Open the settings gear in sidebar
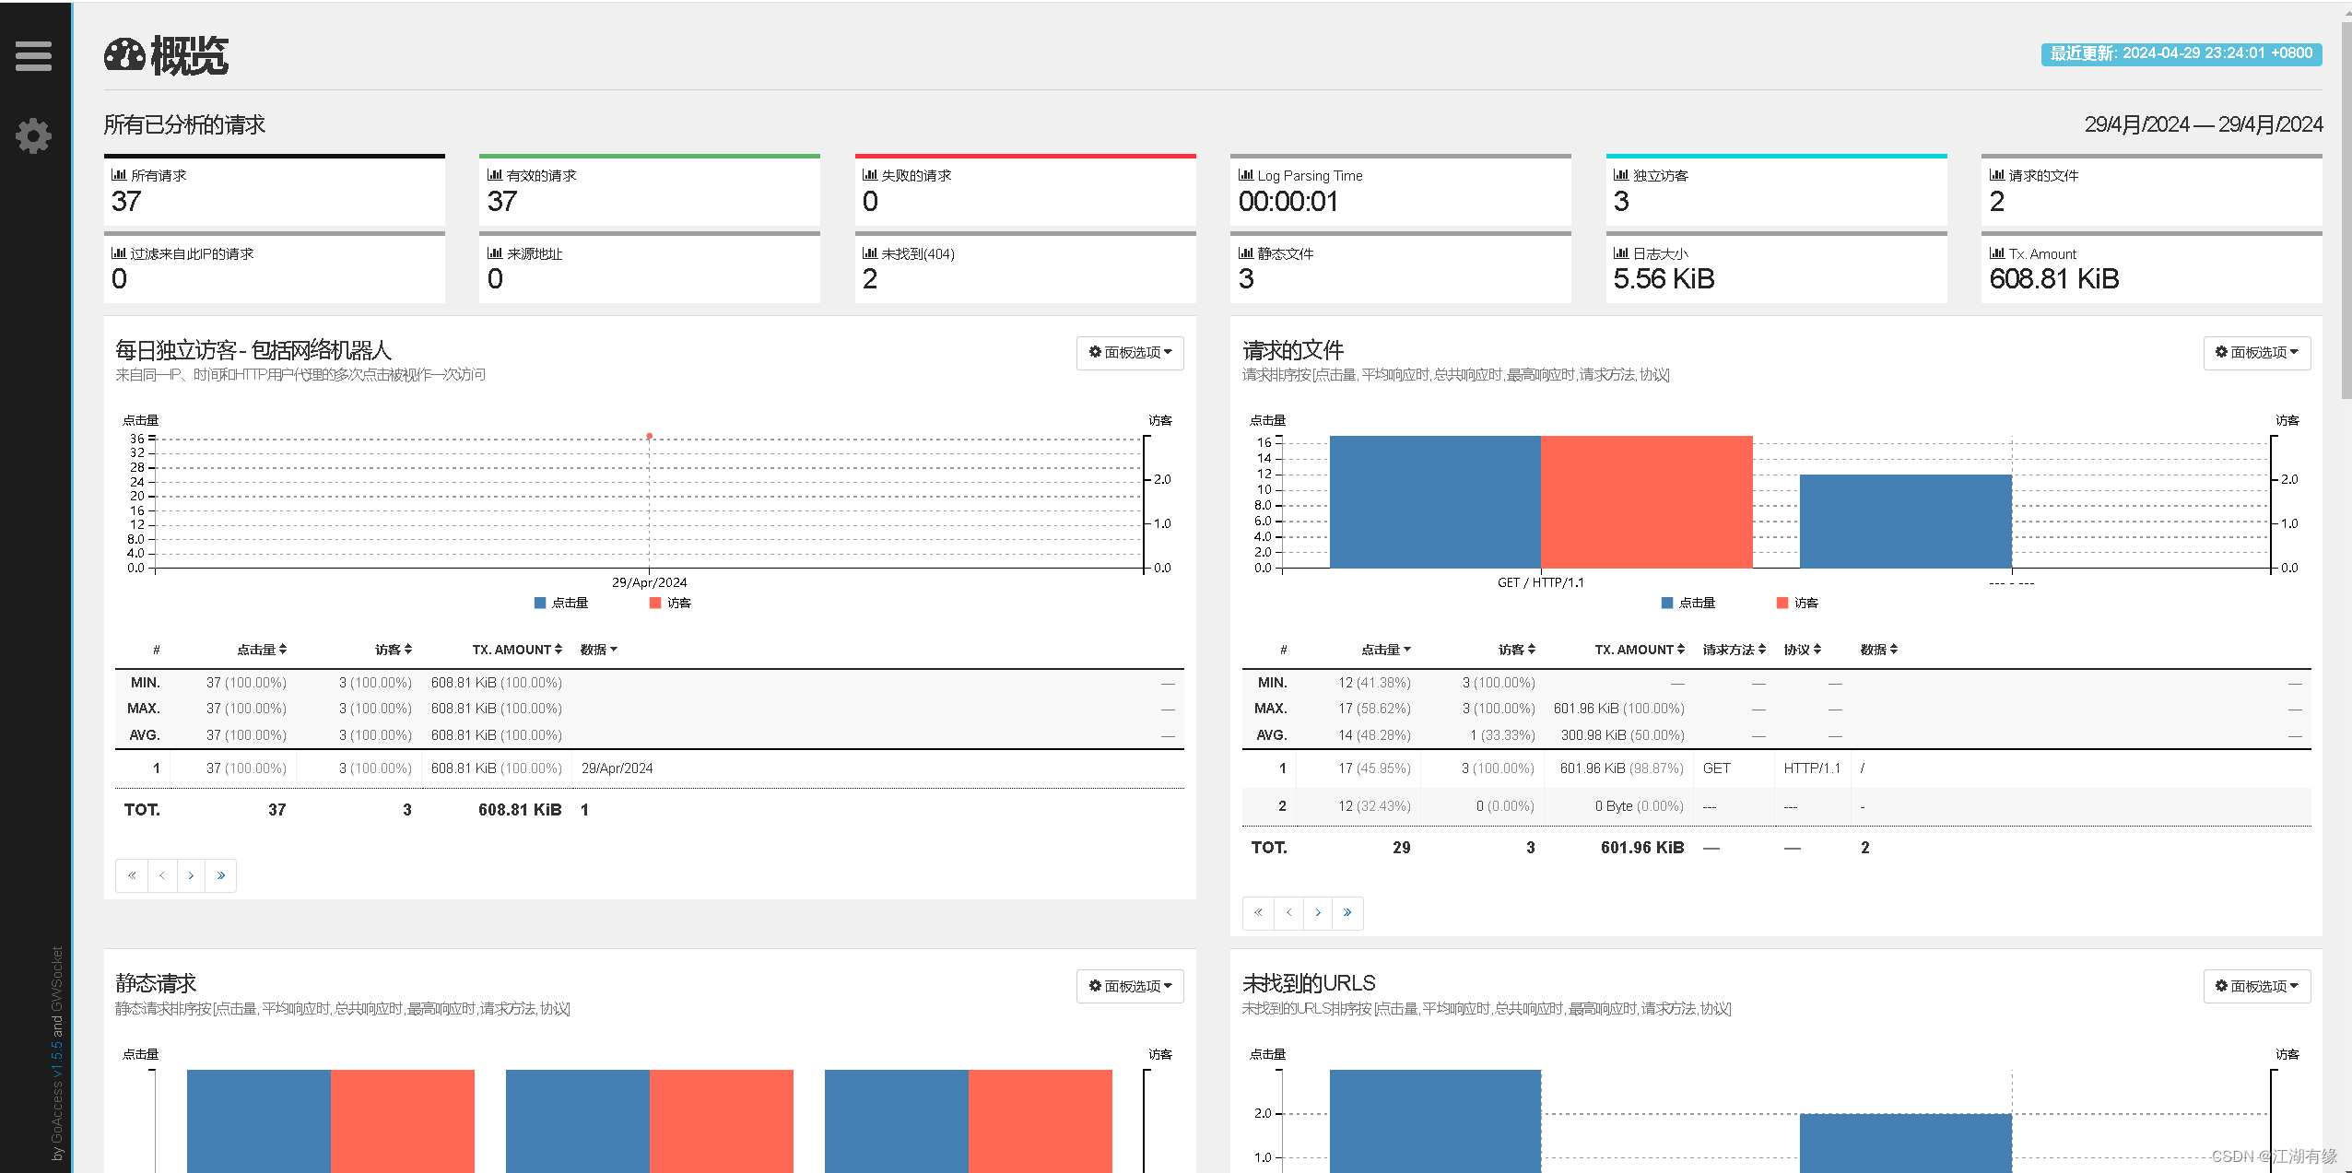2352x1173 pixels. pos(33,136)
